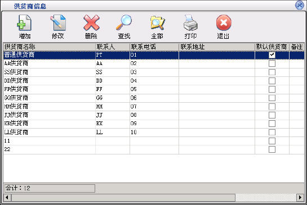The width and height of the screenshot is (307, 205).
Task: Select the HH供货商 name cell
Action: (x=50, y=107)
